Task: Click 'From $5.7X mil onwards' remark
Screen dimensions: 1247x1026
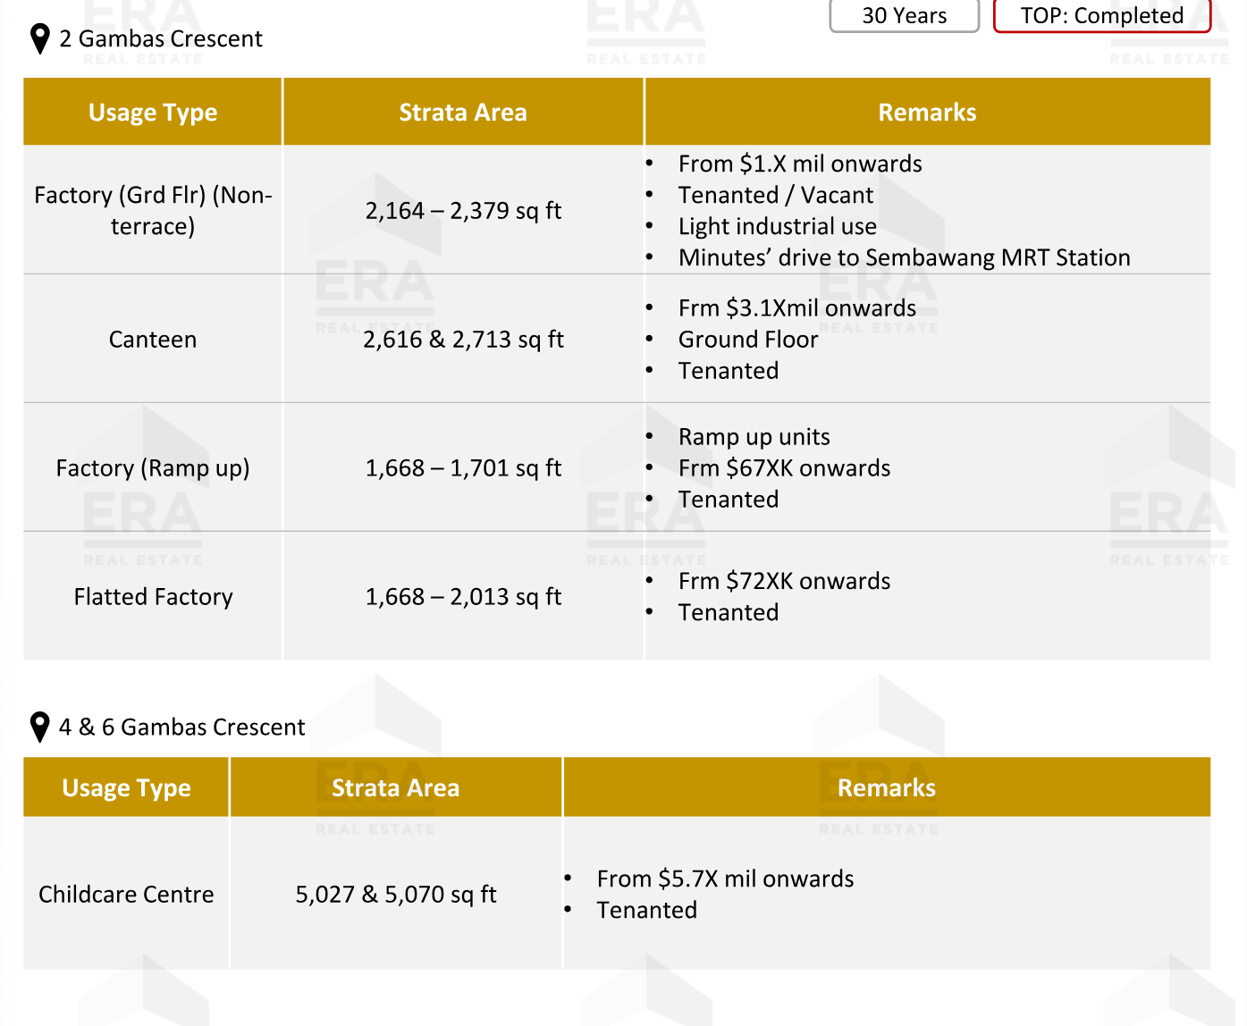Action: coord(725,879)
